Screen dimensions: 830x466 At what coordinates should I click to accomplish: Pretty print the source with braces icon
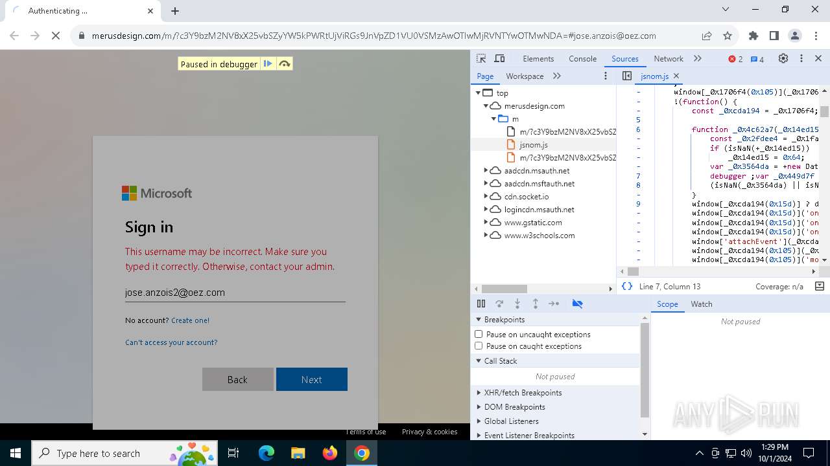626,286
